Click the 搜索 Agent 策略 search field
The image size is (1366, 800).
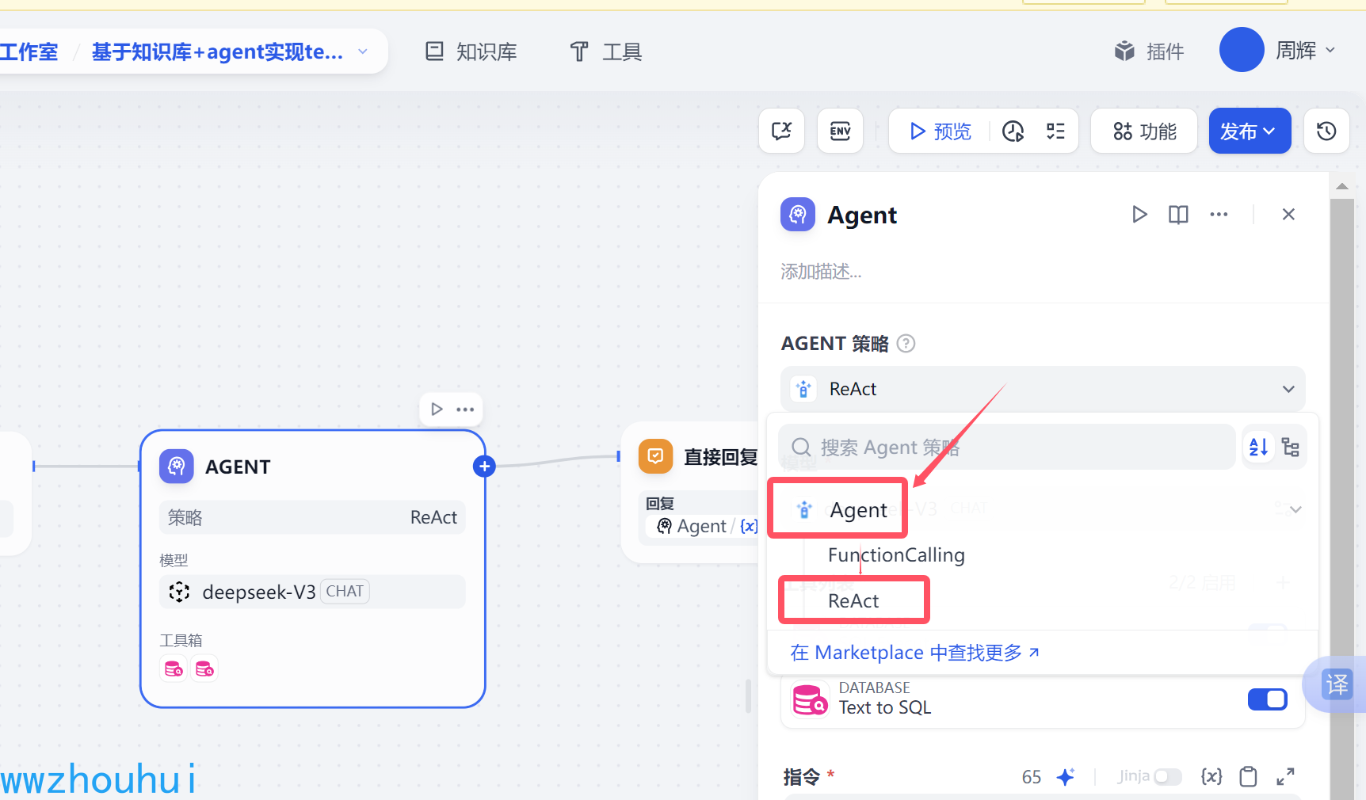click(x=1006, y=447)
